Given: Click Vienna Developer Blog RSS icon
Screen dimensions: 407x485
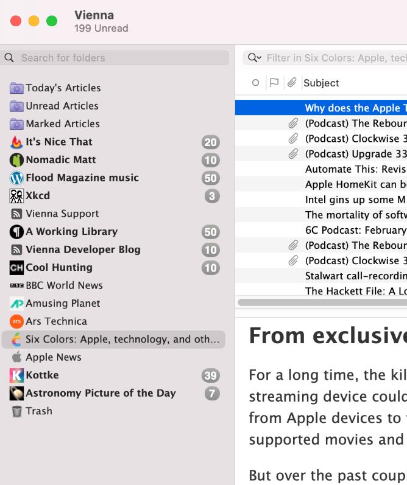Looking at the screenshot, I should tap(16, 249).
